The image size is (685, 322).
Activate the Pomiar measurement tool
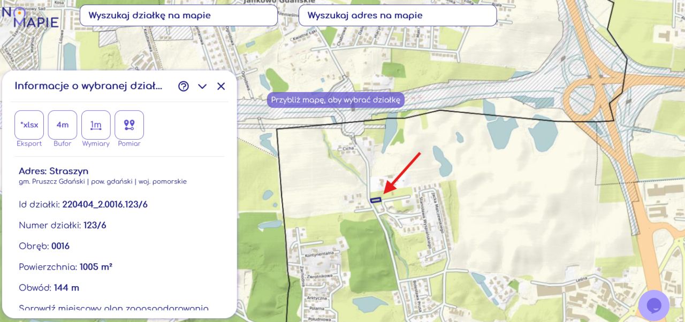129,125
